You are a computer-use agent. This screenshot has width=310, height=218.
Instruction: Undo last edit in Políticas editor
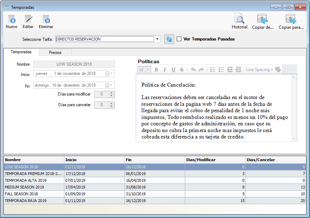pyautogui.click(x=193, y=70)
